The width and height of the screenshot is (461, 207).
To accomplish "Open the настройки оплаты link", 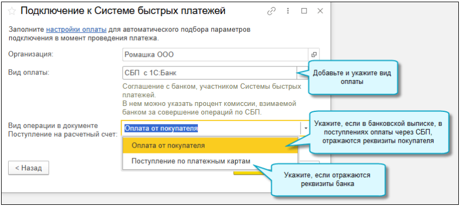I will (x=76, y=30).
